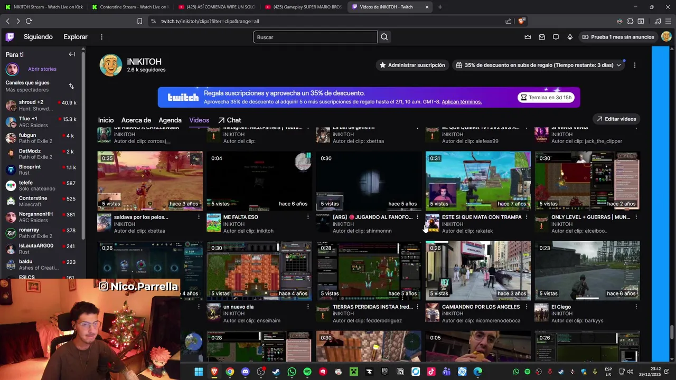Open the Chat pop-out tab

tap(230, 120)
